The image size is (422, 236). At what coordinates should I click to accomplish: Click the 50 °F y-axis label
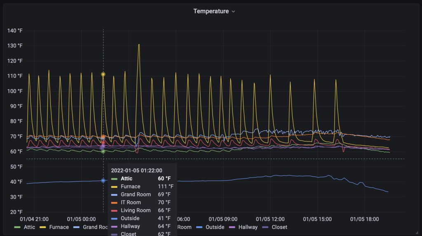[x=16, y=167]
